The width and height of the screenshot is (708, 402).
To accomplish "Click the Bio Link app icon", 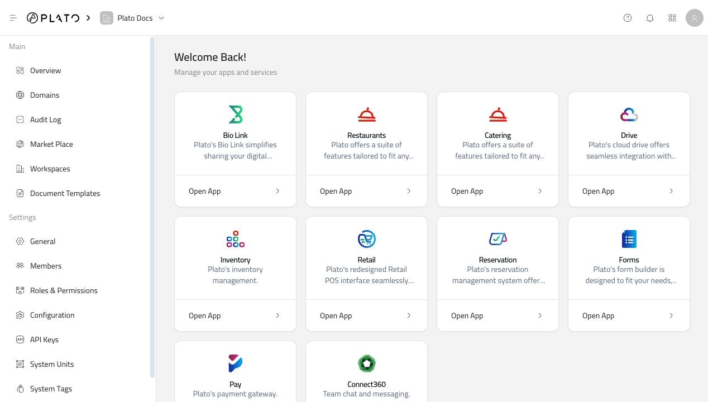I will click(236, 114).
